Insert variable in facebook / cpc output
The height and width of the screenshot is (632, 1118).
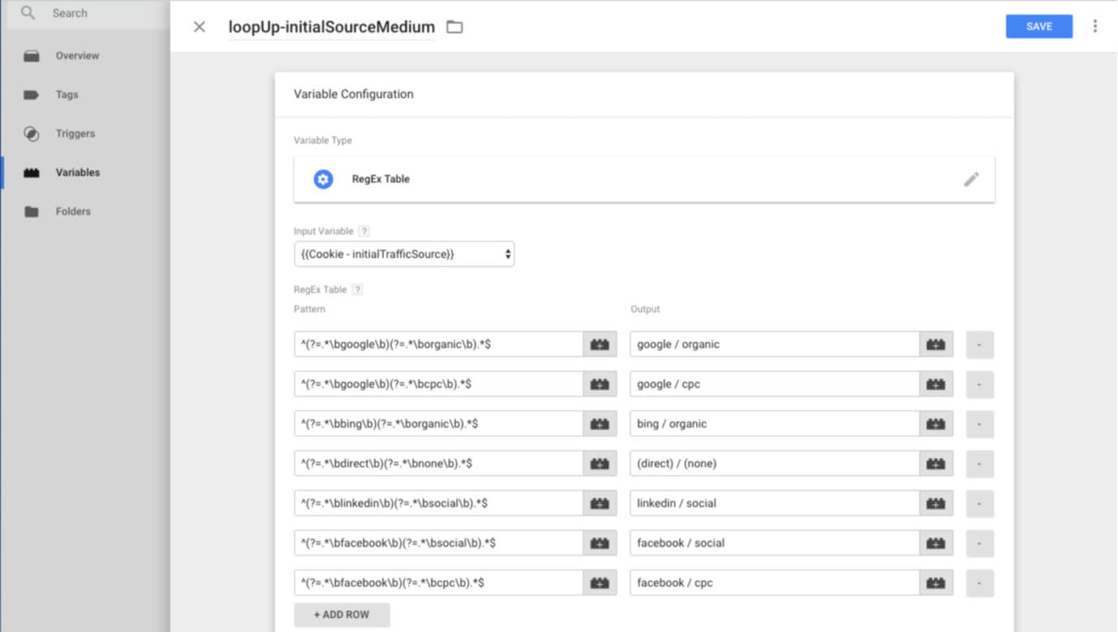pos(936,583)
